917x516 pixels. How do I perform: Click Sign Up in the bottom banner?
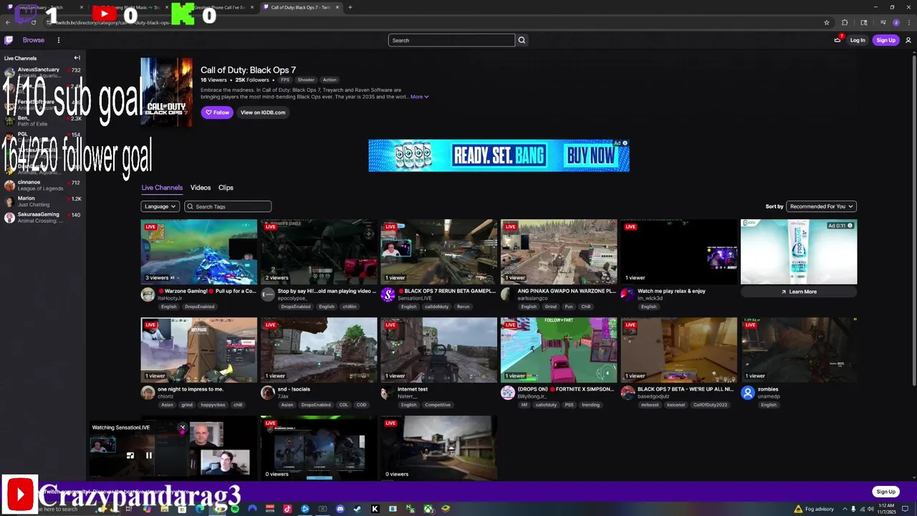pyautogui.click(x=886, y=492)
